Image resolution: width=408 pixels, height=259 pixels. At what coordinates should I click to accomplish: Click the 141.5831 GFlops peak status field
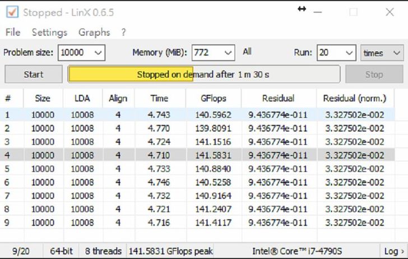tap(171, 251)
